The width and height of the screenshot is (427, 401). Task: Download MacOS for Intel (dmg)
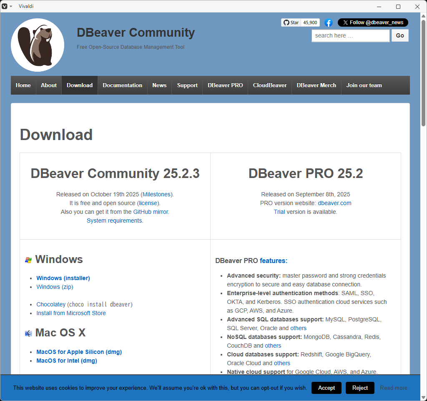(x=67, y=361)
